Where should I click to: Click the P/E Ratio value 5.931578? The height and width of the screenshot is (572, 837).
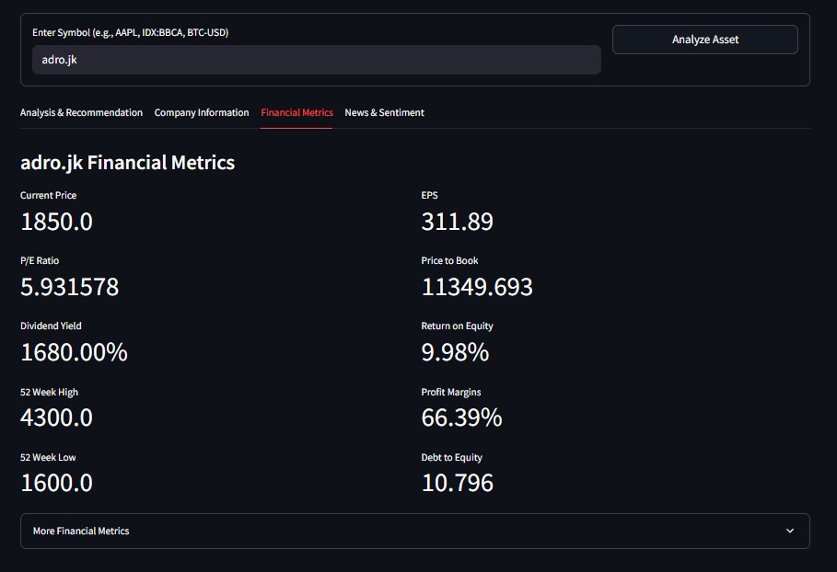point(69,287)
